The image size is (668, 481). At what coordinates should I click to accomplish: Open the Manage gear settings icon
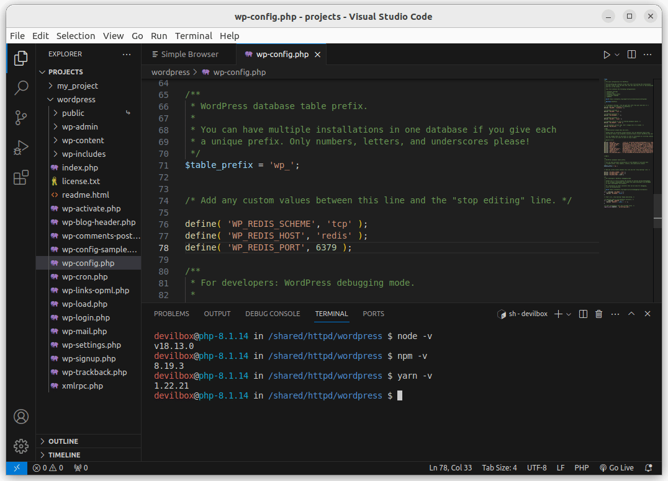(21, 446)
